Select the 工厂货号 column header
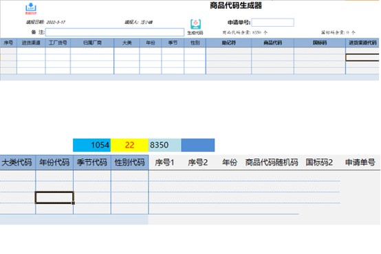The width and height of the screenshot is (381, 254). click(x=58, y=43)
